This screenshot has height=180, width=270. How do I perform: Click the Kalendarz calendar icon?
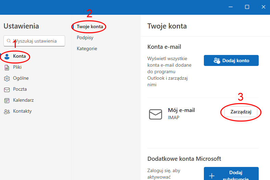[7, 101]
